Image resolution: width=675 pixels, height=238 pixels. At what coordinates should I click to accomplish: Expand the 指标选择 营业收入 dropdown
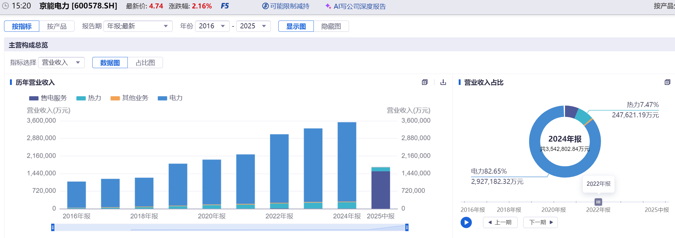click(x=61, y=63)
